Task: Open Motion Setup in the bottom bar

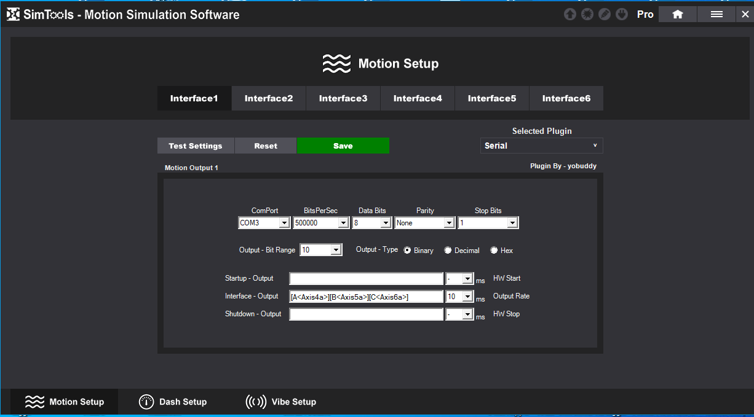Action: (x=65, y=402)
